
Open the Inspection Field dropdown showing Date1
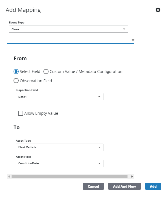[60, 97]
